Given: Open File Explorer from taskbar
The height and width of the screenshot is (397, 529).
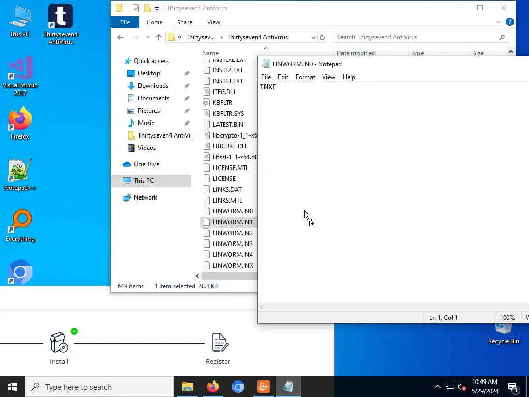Looking at the screenshot, I should point(187,387).
